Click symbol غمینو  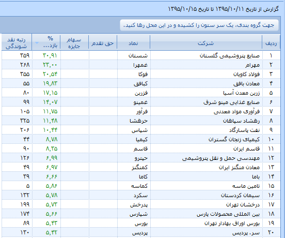click(140, 102)
